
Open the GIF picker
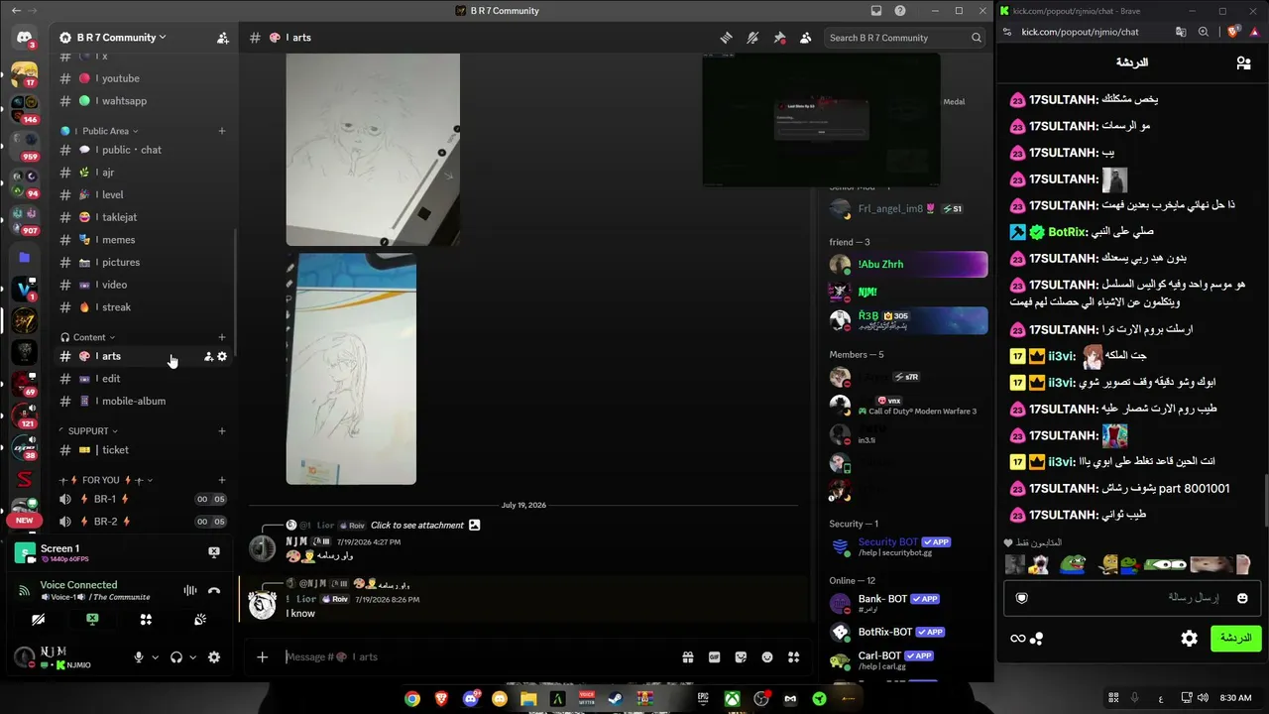click(714, 656)
